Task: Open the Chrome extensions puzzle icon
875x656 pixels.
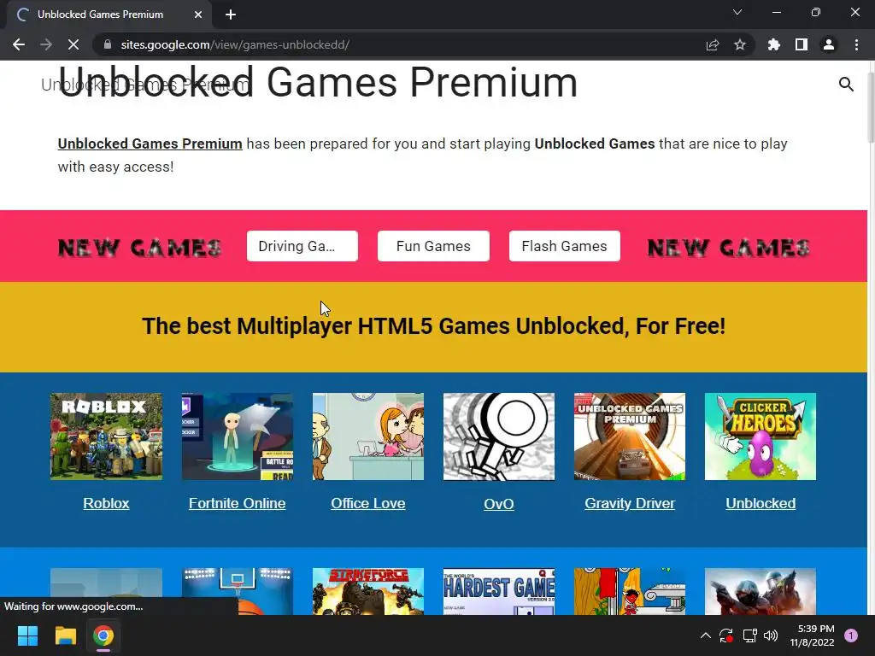Action: (773, 44)
